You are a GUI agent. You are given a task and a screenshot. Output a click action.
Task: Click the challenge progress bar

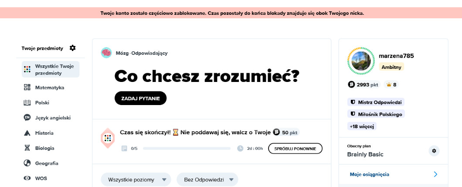(187, 149)
